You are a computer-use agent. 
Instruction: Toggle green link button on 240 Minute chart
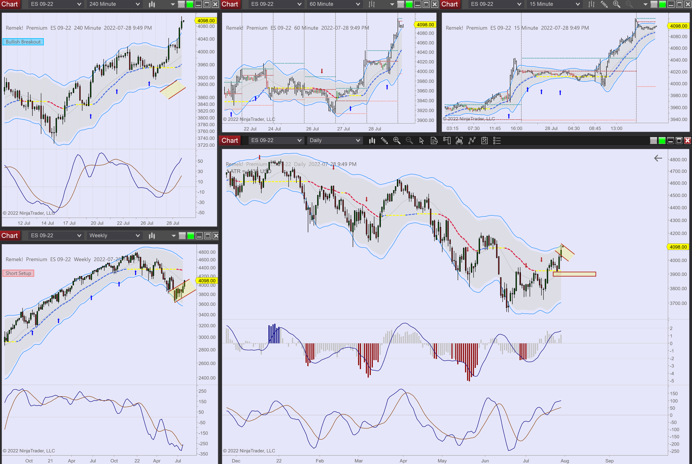[190, 4]
